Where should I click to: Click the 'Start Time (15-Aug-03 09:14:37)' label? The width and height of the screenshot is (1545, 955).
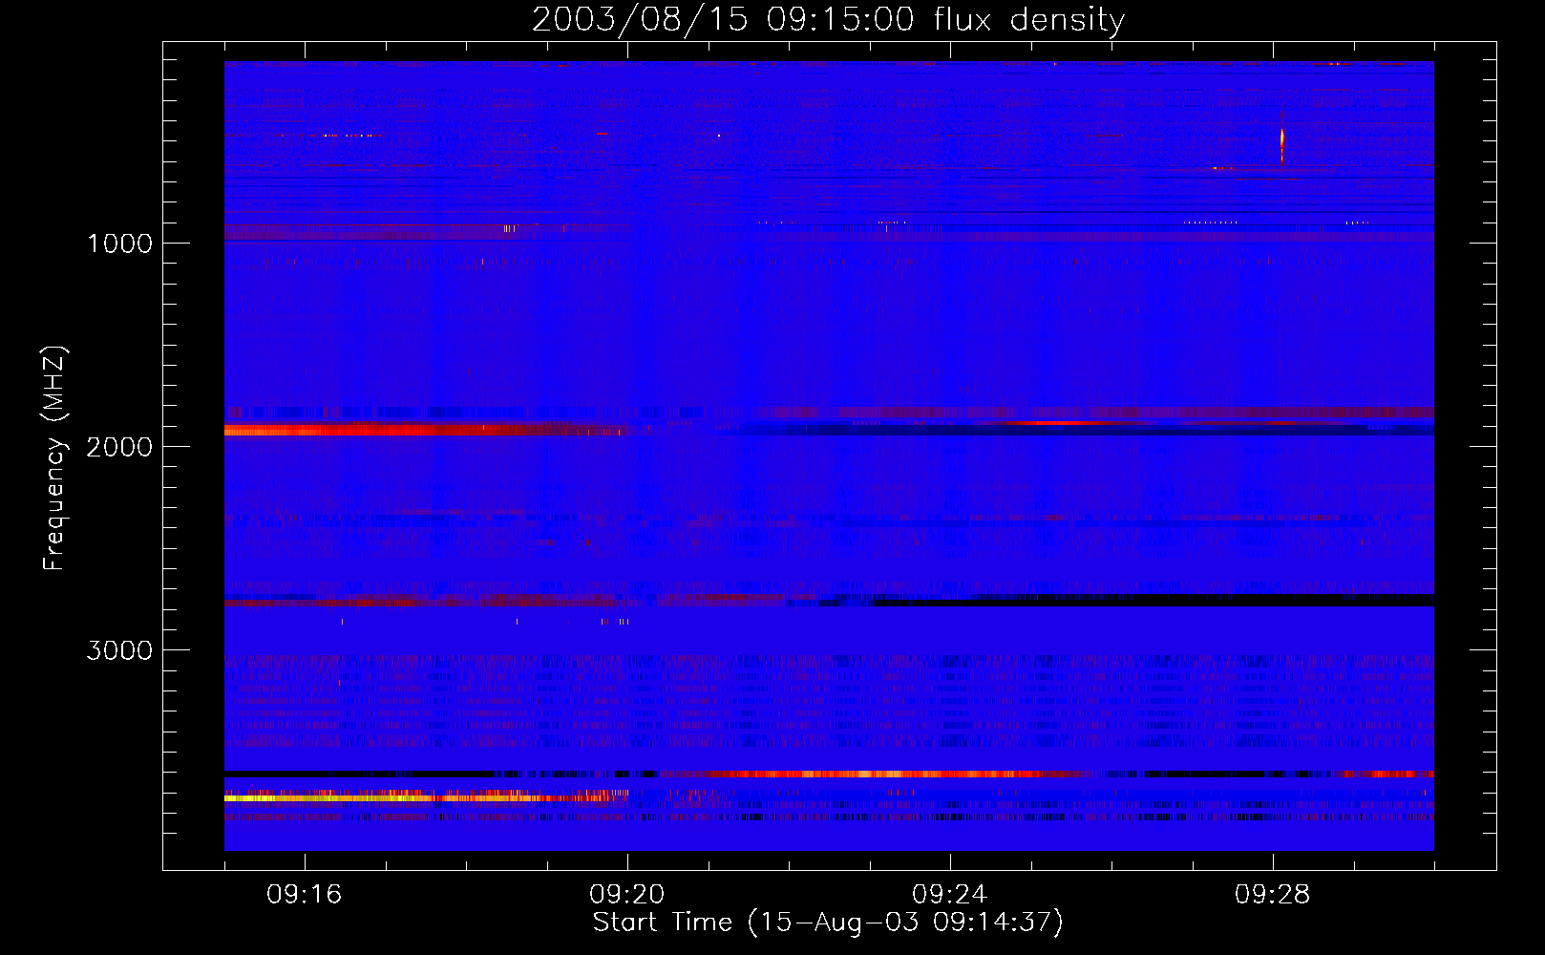(x=828, y=923)
